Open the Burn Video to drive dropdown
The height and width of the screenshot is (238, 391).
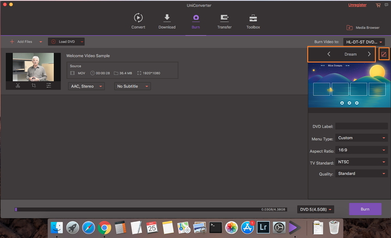(x=364, y=42)
